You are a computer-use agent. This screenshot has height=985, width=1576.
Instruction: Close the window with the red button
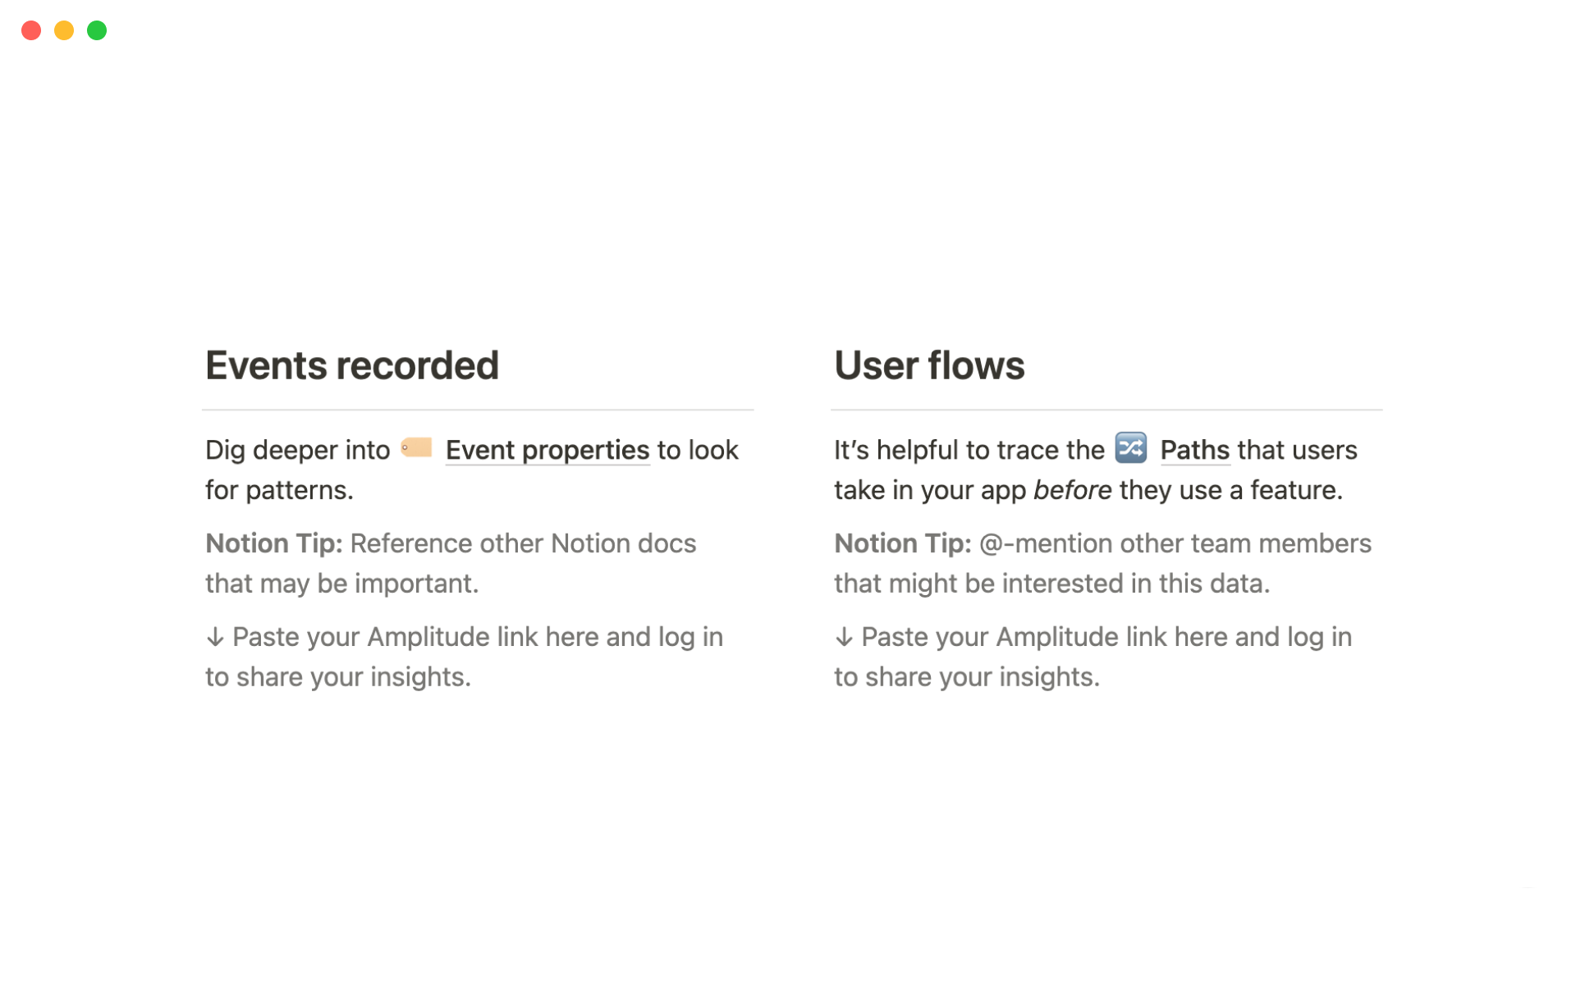(31, 30)
